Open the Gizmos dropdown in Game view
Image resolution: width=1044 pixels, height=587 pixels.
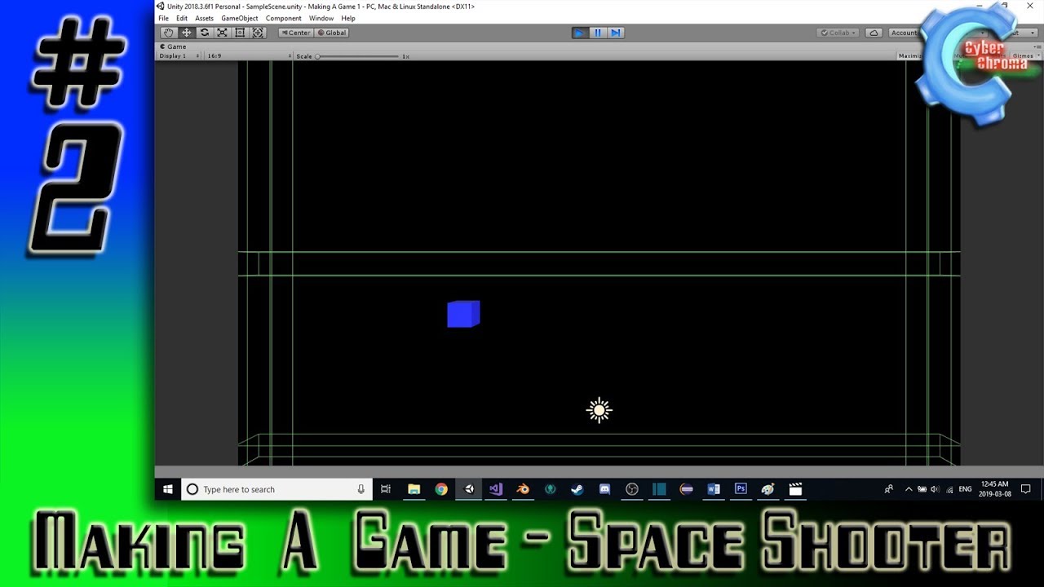pos(1025,56)
